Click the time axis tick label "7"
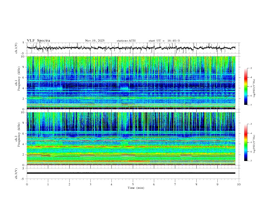This screenshot has height=207, width=269. click(175, 184)
